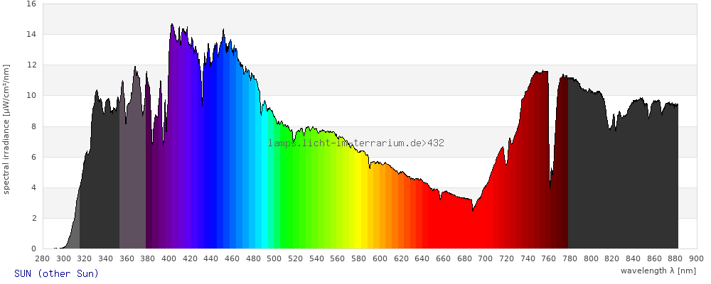Click the spectral irradiance y-axis title
The height and width of the screenshot is (284, 711).
(x=6, y=129)
